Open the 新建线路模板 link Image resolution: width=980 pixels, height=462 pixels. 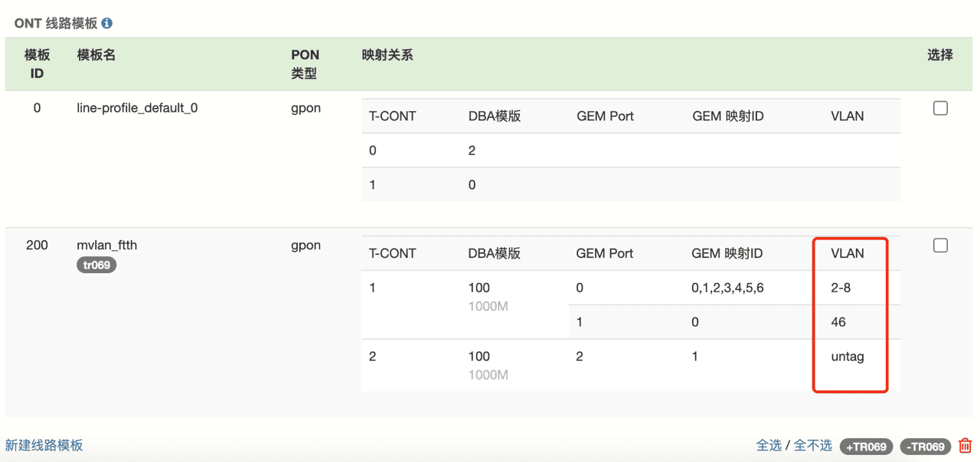point(44,445)
